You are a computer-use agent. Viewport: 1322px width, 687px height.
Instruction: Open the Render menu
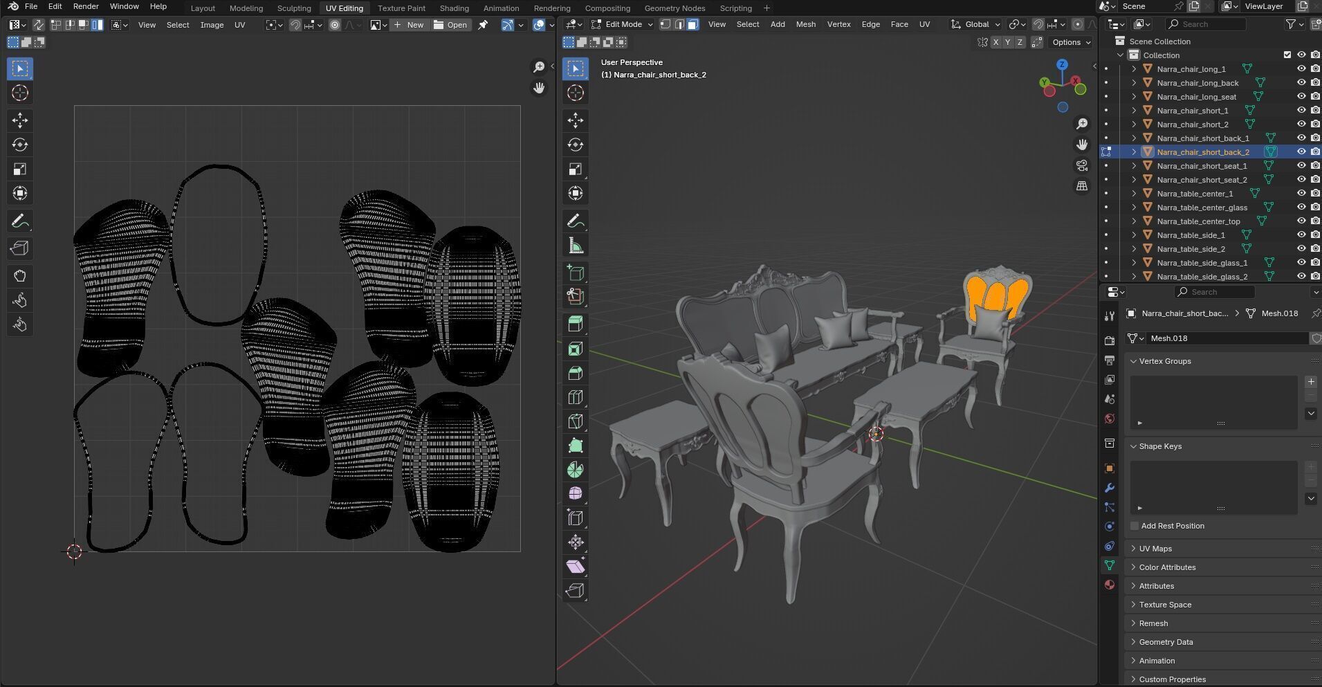pyautogui.click(x=86, y=6)
